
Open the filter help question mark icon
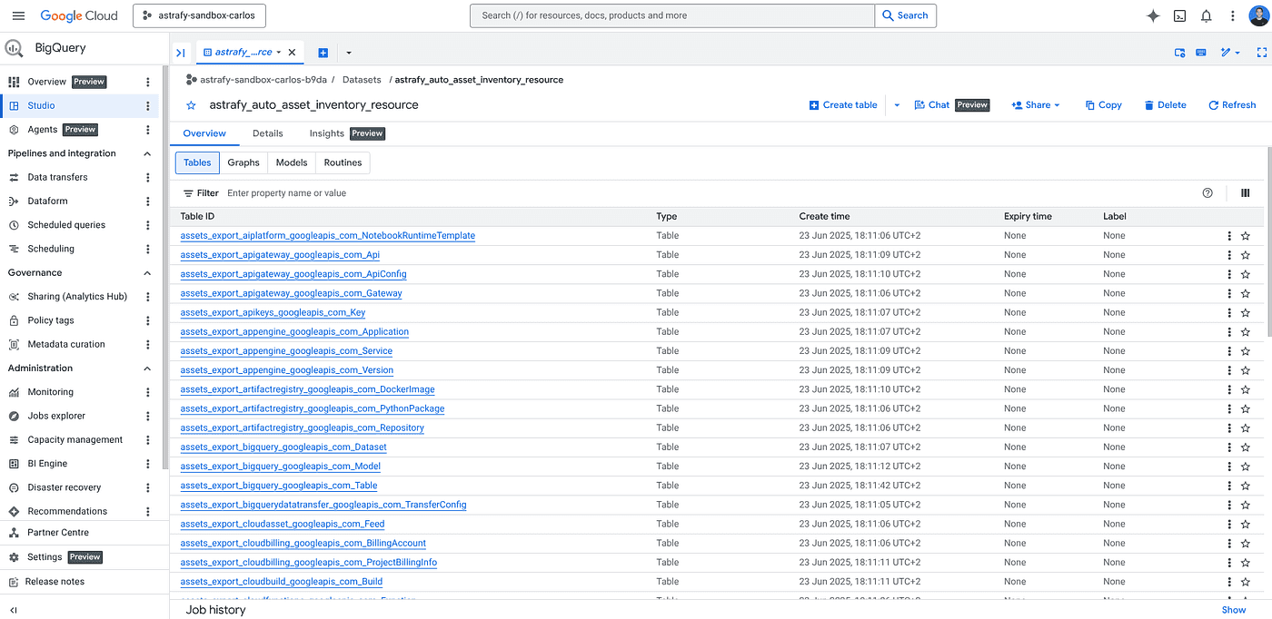[1207, 192]
